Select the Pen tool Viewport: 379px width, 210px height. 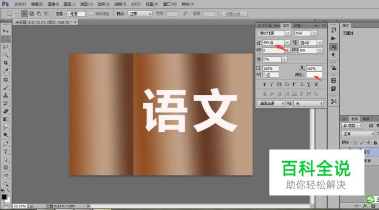point(6,144)
